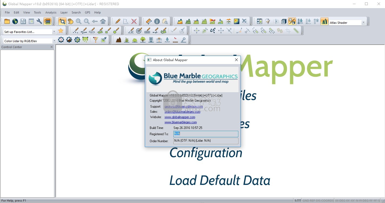The height and width of the screenshot is (203, 385).
Task: Open the Edit menu
Action: (16, 12)
